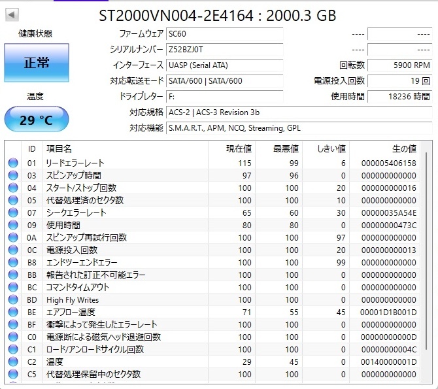Viewport: 438px width, 389px height.
Task: Click raw value 00140000001D
Action: (388, 362)
